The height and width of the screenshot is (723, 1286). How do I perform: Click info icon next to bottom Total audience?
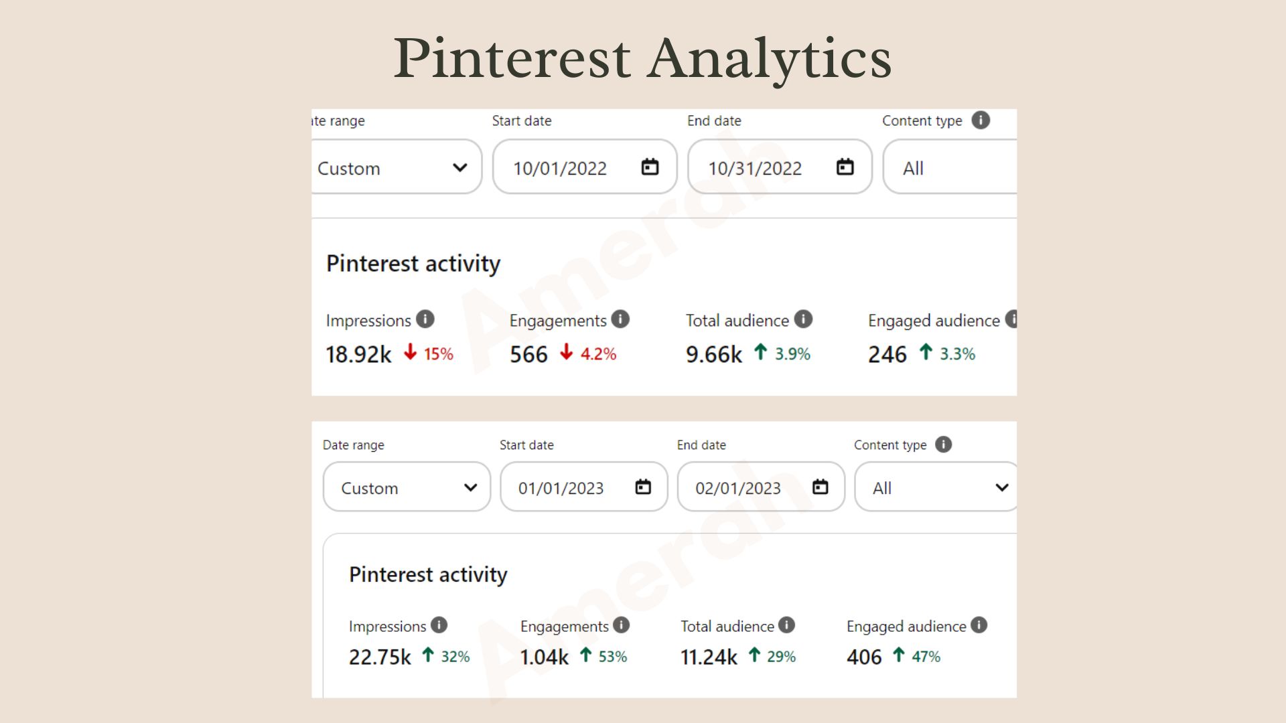tap(786, 625)
